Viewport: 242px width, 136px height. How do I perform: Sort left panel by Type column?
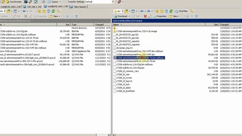pos(82,25)
